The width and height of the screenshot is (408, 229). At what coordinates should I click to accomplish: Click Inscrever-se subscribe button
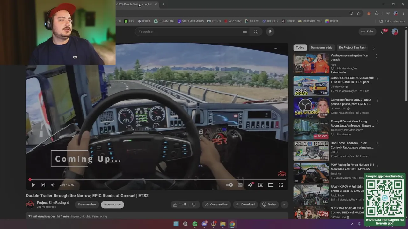tap(113, 205)
